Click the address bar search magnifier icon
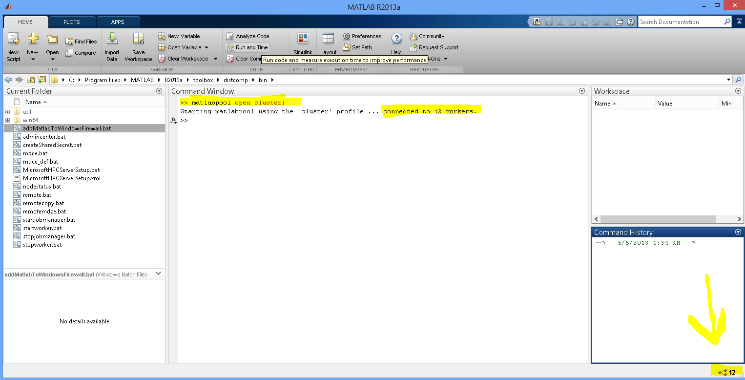This screenshot has height=380, width=745. [738, 80]
